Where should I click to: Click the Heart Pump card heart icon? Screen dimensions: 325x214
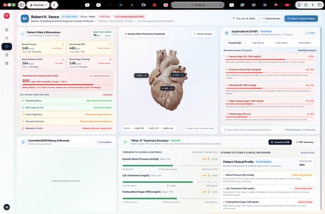point(110,44)
